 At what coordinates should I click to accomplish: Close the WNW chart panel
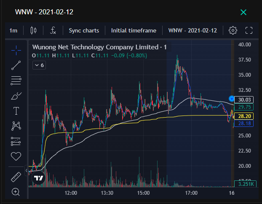tap(243, 12)
